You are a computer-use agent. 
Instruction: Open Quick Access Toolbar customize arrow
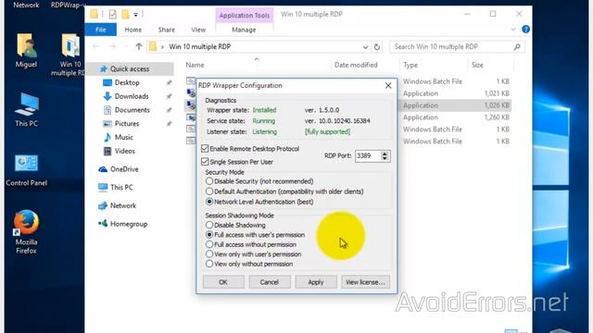coord(135,15)
